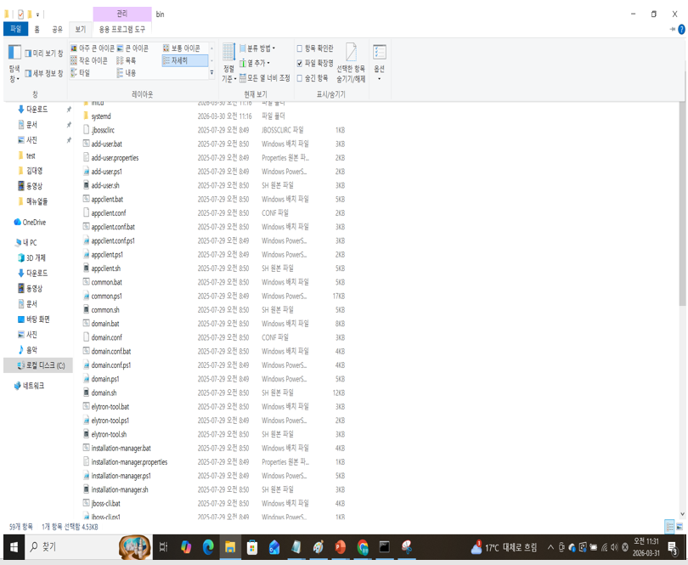Click the properties checkmark quick access icon
The height and width of the screenshot is (565, 688).
(x=20, y=14)
